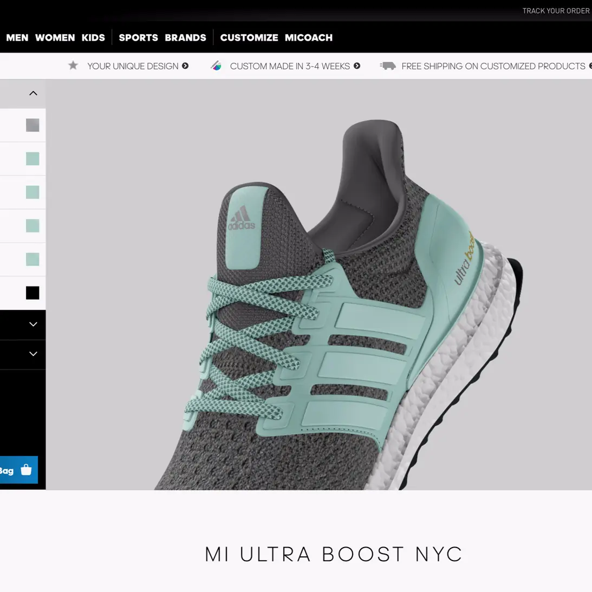Image resolution: width=592 pixels, height=592 pixels.
Task: Select the first mint green swatch
Action: (x=32, y=159)
